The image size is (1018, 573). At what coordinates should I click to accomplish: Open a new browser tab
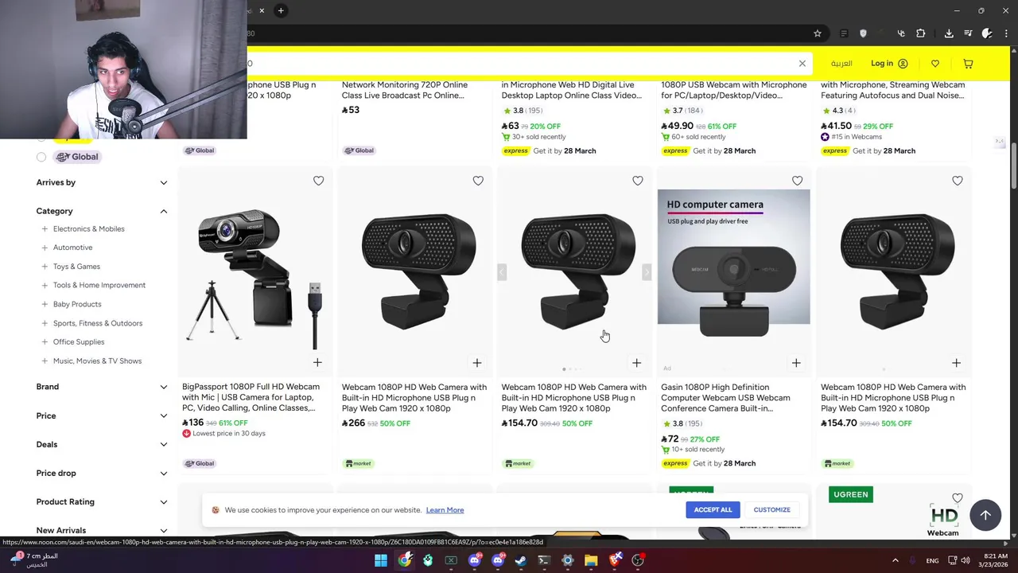click(281, 10)
